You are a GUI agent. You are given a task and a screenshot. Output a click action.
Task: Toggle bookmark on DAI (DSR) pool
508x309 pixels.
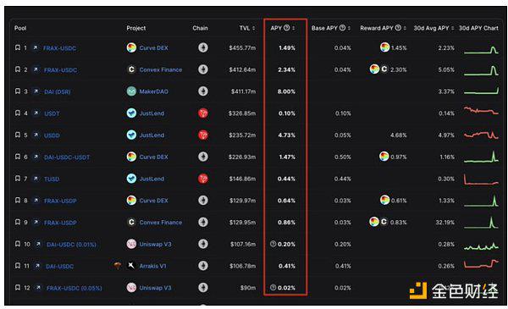[18, 91]
